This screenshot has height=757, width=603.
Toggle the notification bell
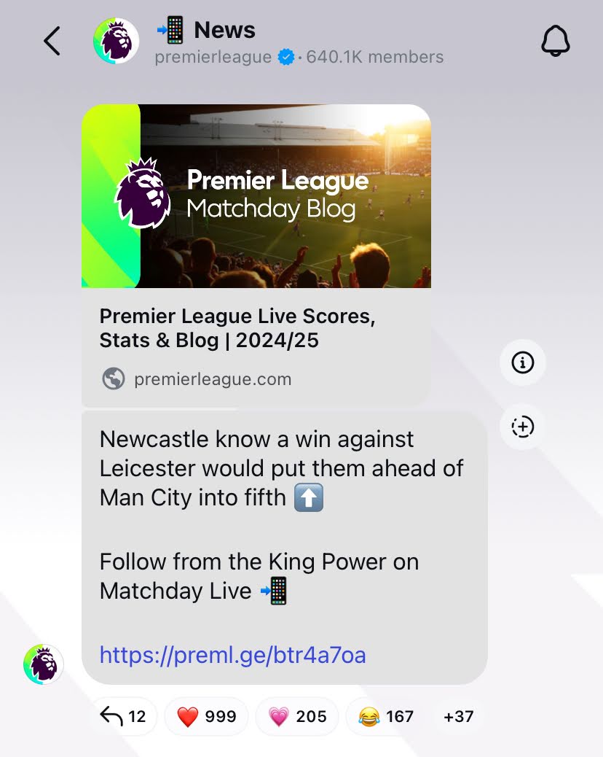(x=555, y=41)
